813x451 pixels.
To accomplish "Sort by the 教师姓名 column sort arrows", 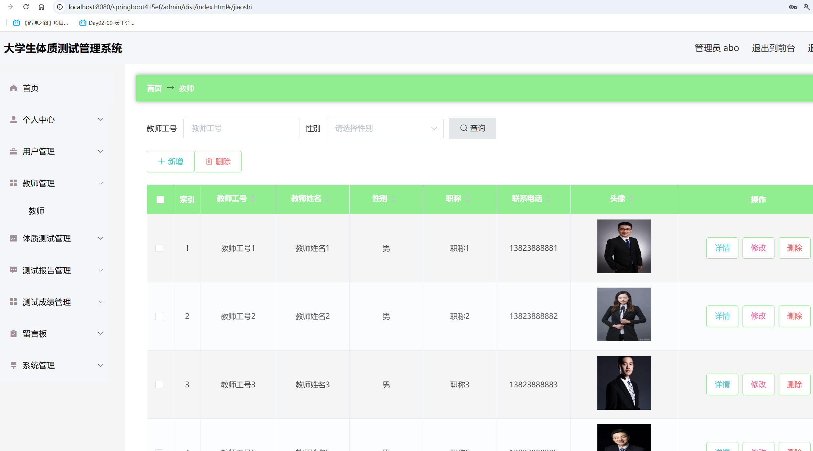I will [x=327, y=198].
